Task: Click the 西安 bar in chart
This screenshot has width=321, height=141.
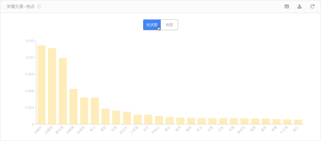Action: (105, 116)
